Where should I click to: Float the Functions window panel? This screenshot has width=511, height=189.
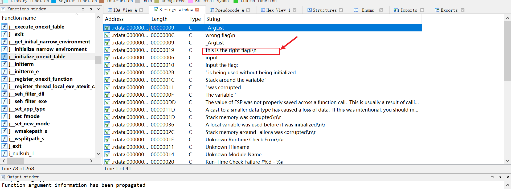click(91, 9)
